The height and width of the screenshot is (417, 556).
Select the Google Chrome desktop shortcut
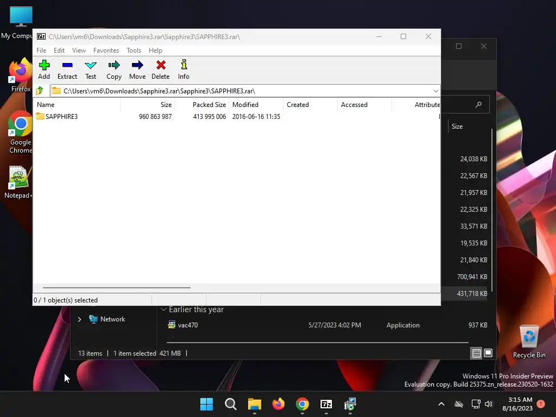click(21, 133)
